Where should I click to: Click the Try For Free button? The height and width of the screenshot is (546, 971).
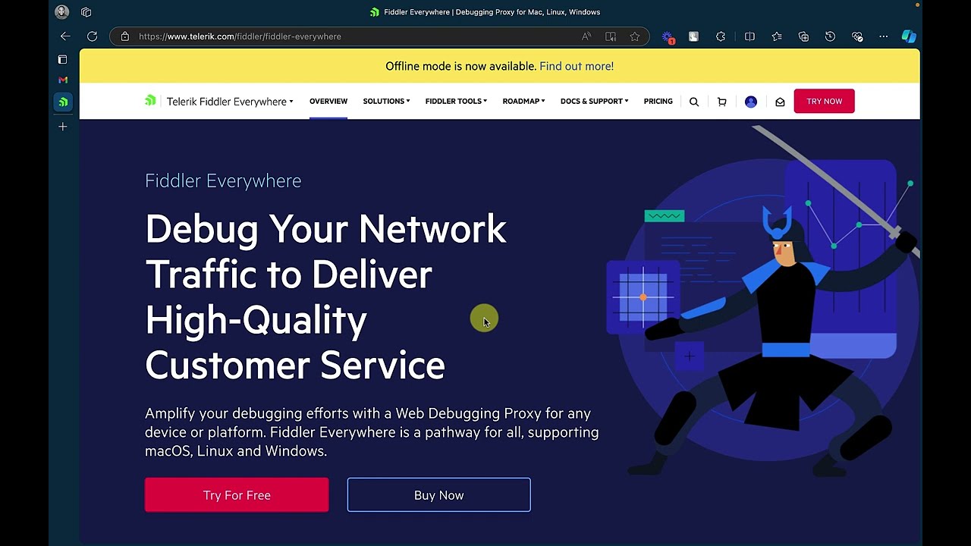[x=237, y=495]
